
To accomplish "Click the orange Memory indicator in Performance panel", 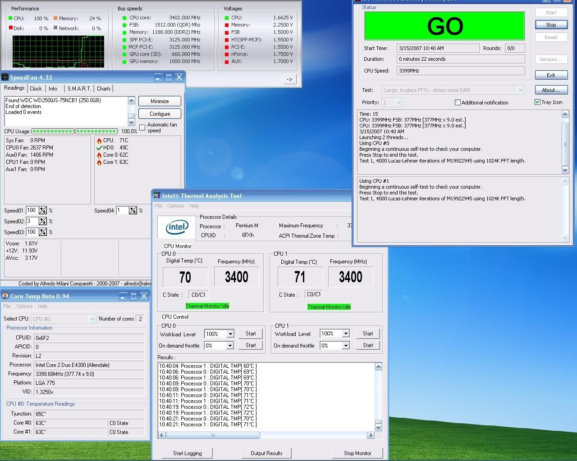I will pos(55,18).
